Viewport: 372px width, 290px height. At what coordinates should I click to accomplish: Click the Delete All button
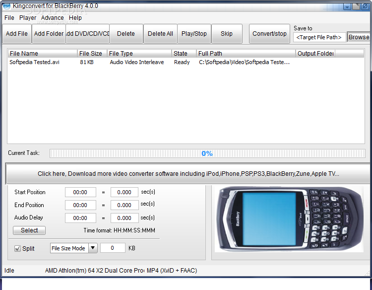pyautogui.click(x=160, y=34)
